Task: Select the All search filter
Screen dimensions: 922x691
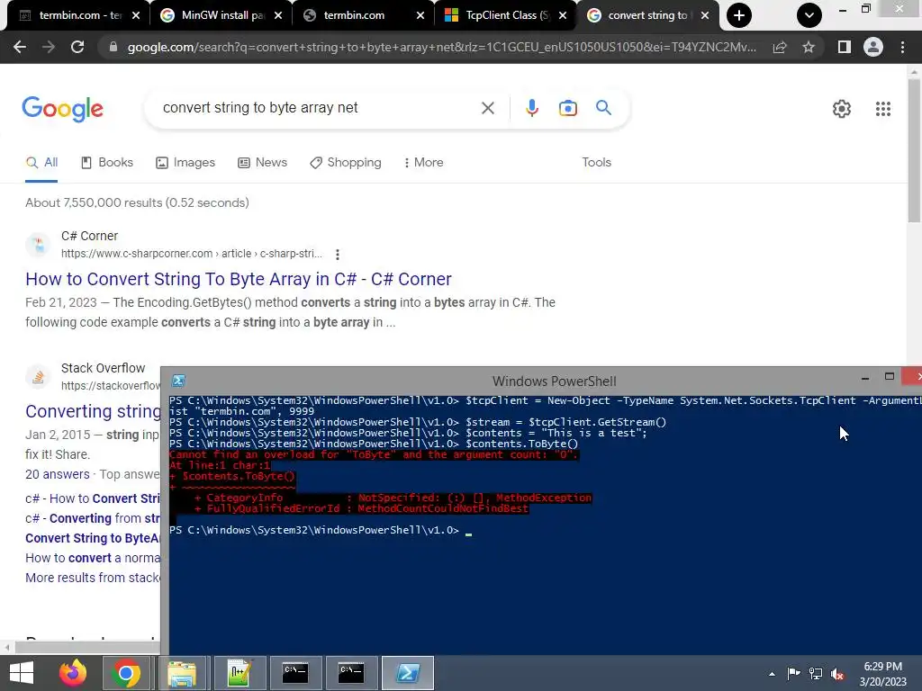Action: click(41, 163)
